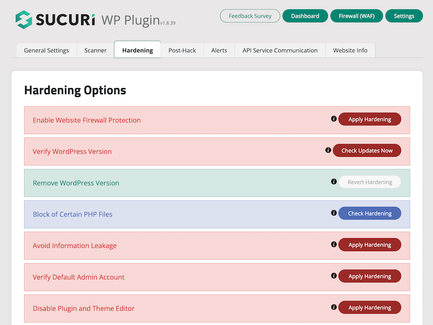
Task: Click the Avoid Information Leakage label
Action: click(x=75, y=246)
